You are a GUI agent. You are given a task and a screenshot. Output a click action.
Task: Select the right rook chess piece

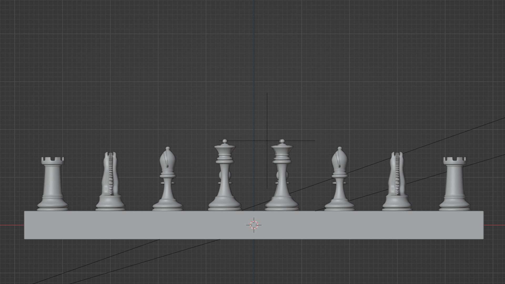coord(454,184)
